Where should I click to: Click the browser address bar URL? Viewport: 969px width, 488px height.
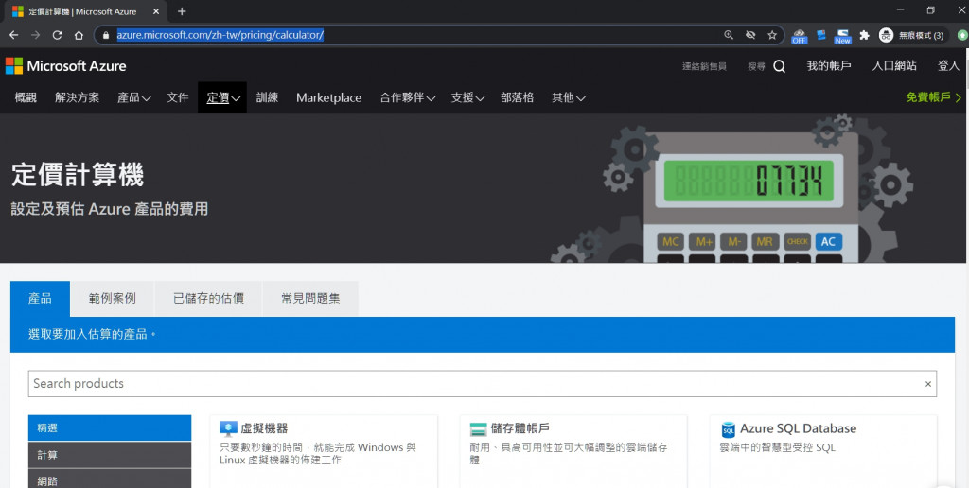pyautogui.click(x=220, y=35)
